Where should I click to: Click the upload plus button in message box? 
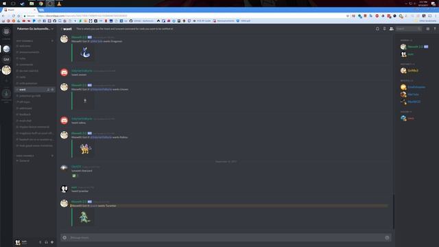pos(64,237)
